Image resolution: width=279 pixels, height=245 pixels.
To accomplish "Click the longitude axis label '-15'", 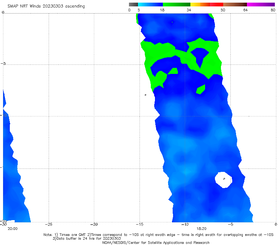I will coord(139,224).
